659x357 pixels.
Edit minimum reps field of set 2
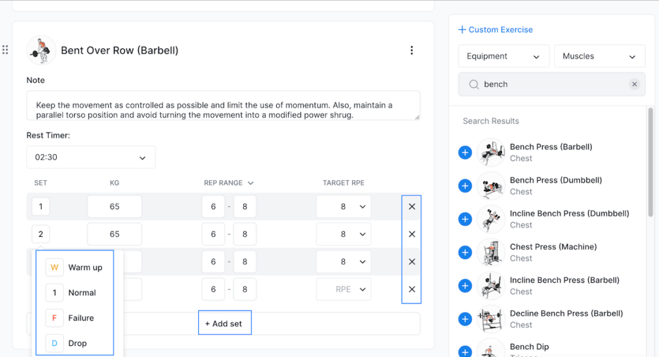click(213, 234)
